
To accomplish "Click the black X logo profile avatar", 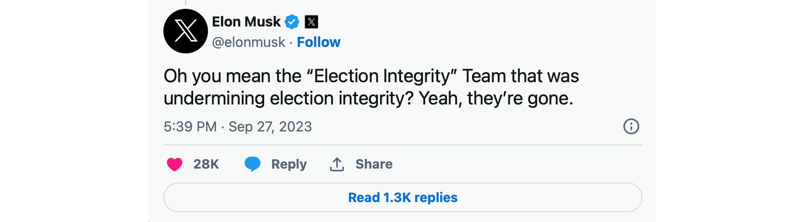I will click(186, 31).
